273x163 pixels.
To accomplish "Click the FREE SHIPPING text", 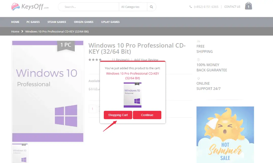I will [x=204, y=49].
